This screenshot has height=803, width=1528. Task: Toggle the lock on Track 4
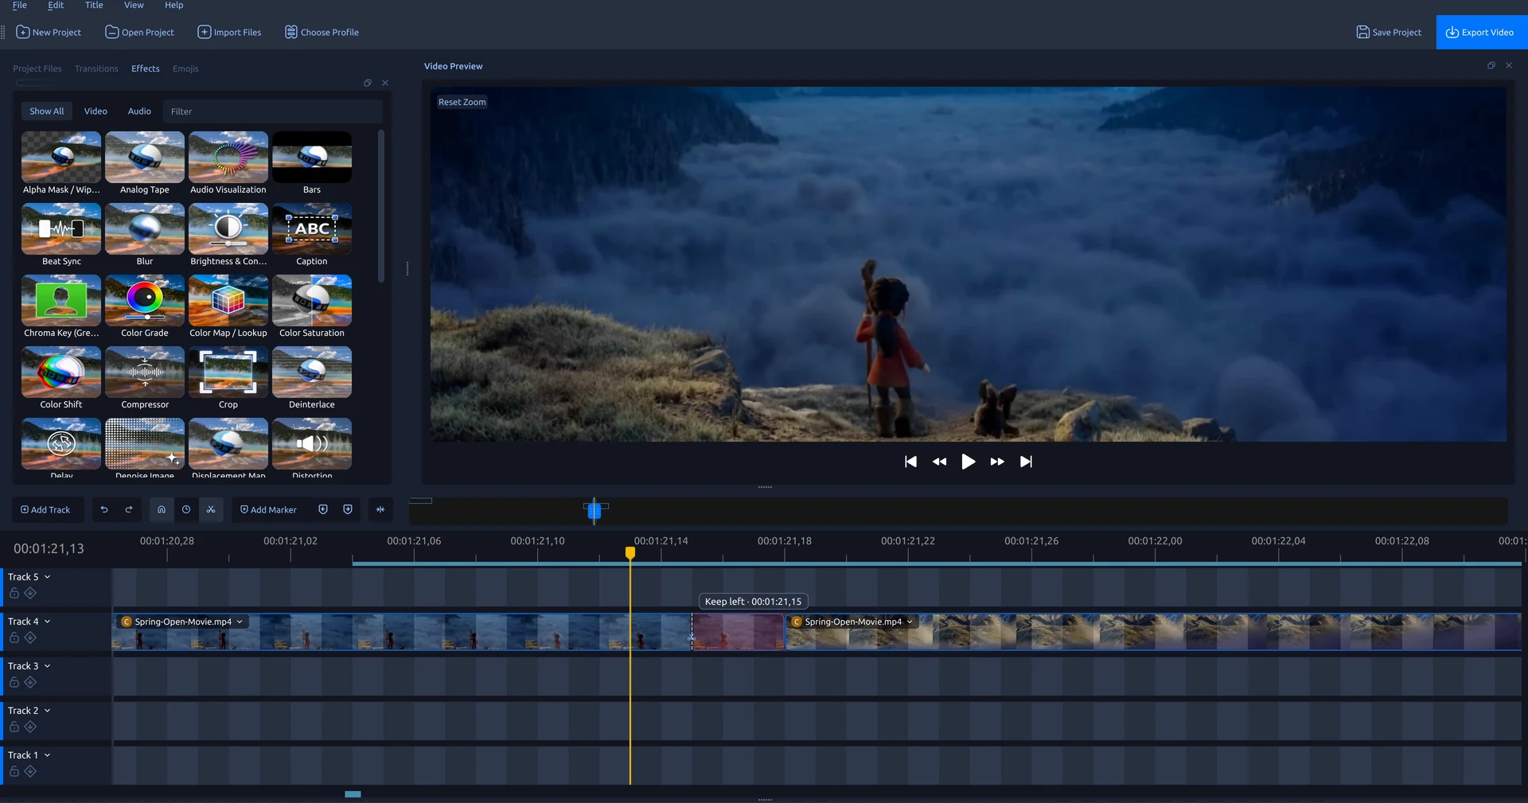14,637
